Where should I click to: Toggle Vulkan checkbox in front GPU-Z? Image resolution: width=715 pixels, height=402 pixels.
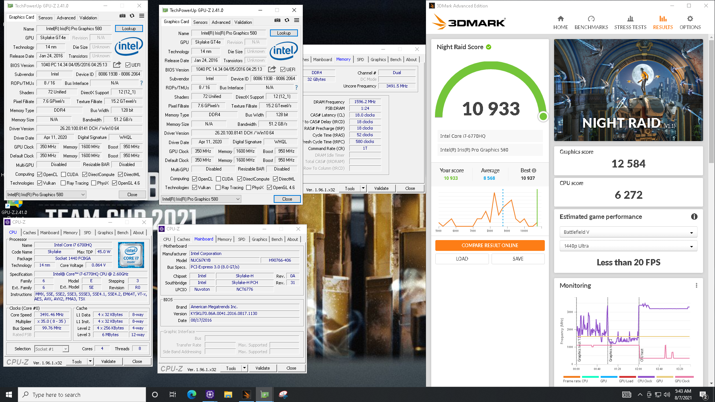pyautogui.click(x=194, y=188)
